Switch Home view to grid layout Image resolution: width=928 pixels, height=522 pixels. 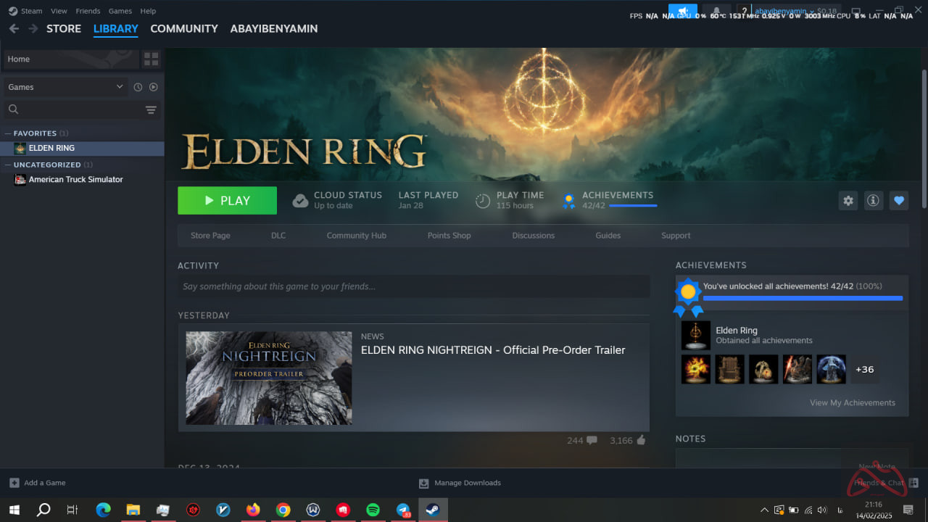pos(151,59)
